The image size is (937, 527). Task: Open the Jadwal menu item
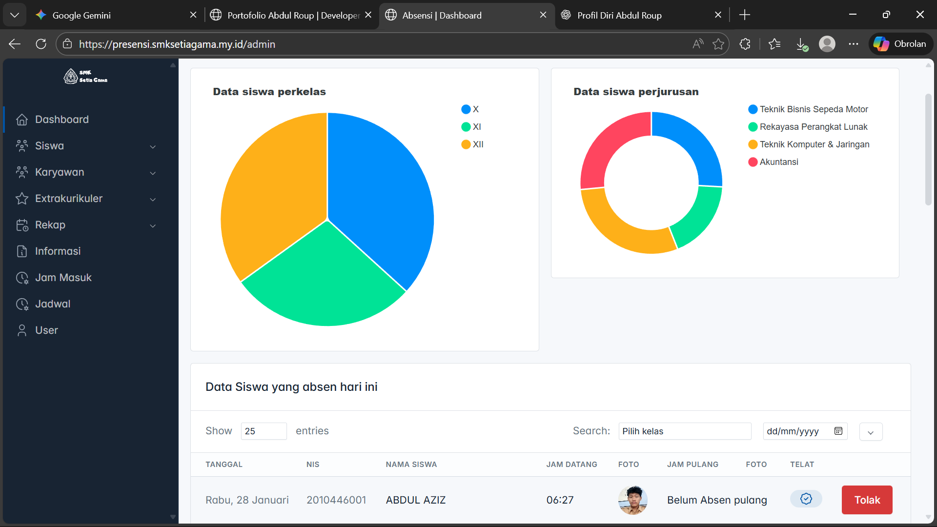click(x=53, y=304)
